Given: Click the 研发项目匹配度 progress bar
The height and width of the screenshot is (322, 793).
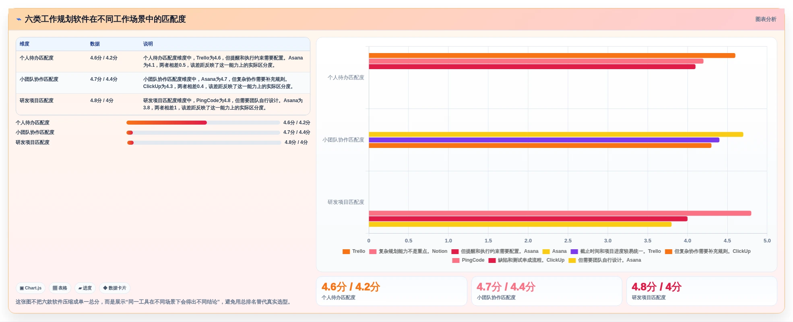Looking at the screenshot, I should pos(204,143).
